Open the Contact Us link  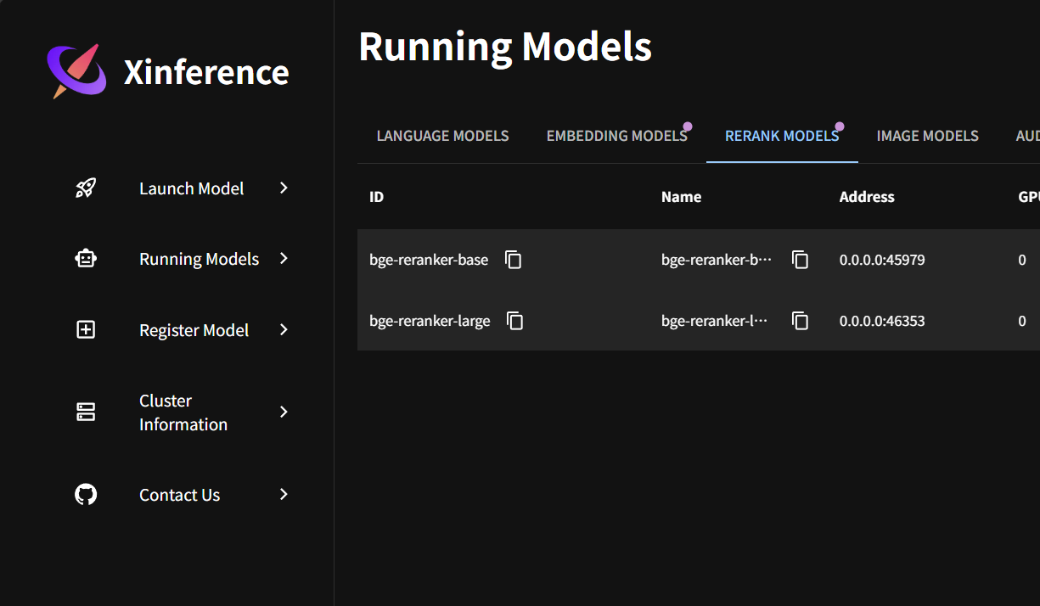click(x=179, y=495)
